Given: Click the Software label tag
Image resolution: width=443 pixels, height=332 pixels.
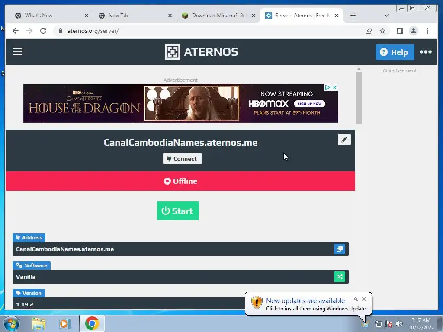Looking at the screenshot, I should click(x=31, y=265).
